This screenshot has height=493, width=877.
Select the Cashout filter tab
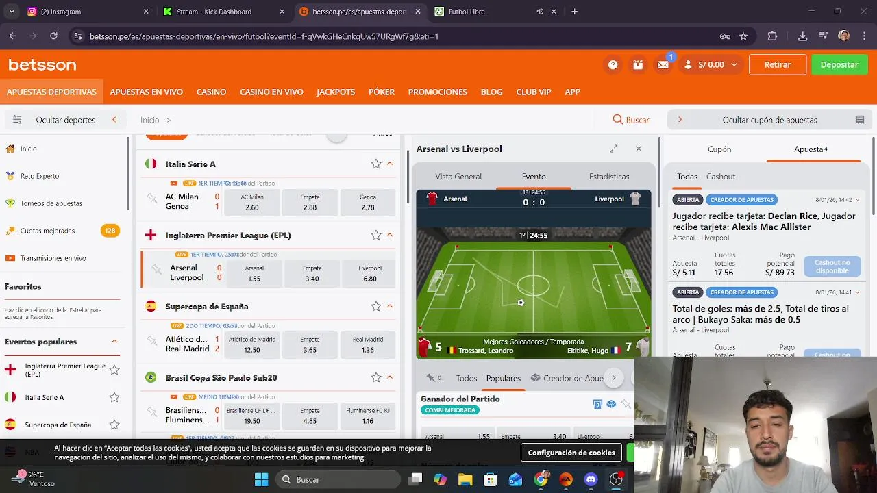click(721, 177)
